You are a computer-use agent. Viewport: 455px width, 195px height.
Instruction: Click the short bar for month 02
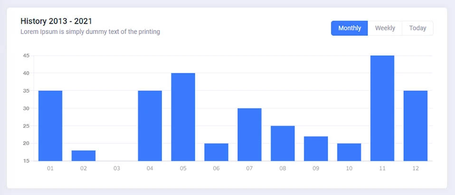coord(84,156)
